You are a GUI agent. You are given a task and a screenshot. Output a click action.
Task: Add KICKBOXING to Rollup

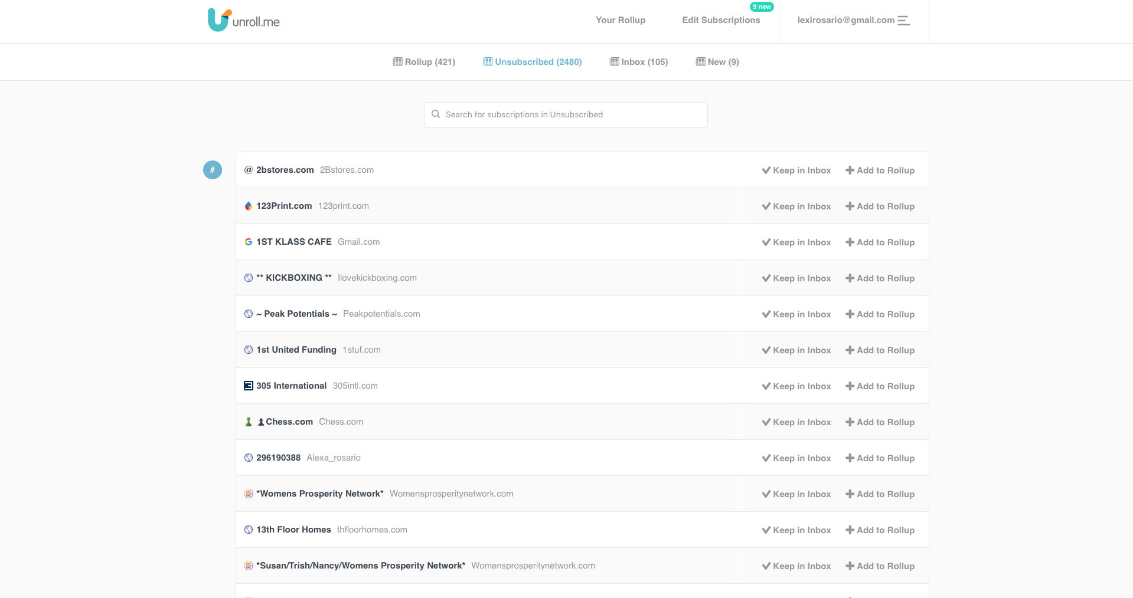pos(880,278)
